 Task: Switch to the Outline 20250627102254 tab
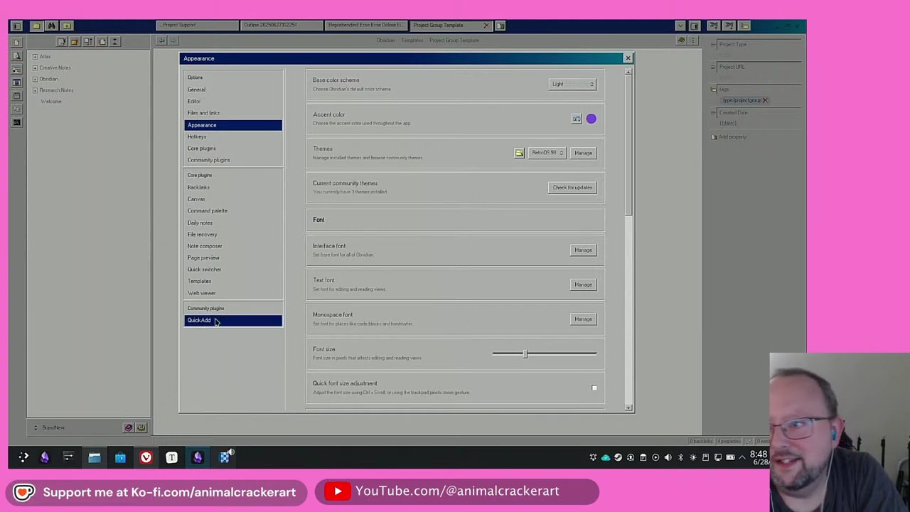(282, 26)
